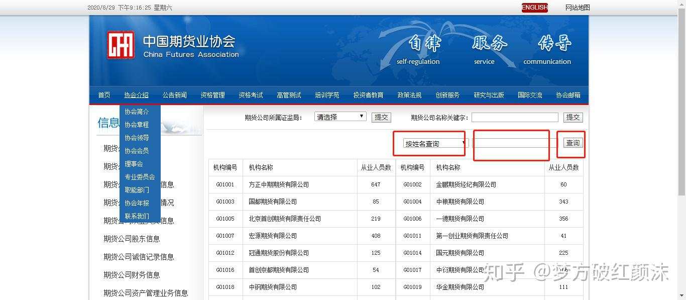The height and width of the screenshot is (300, 686).
Task: Open 协会年报 from the dropdown menu
Action: click(x=137, y=203)
